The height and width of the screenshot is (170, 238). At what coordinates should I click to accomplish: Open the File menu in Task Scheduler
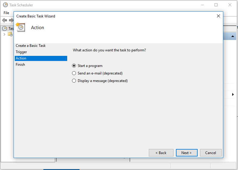tap(6, 13)
